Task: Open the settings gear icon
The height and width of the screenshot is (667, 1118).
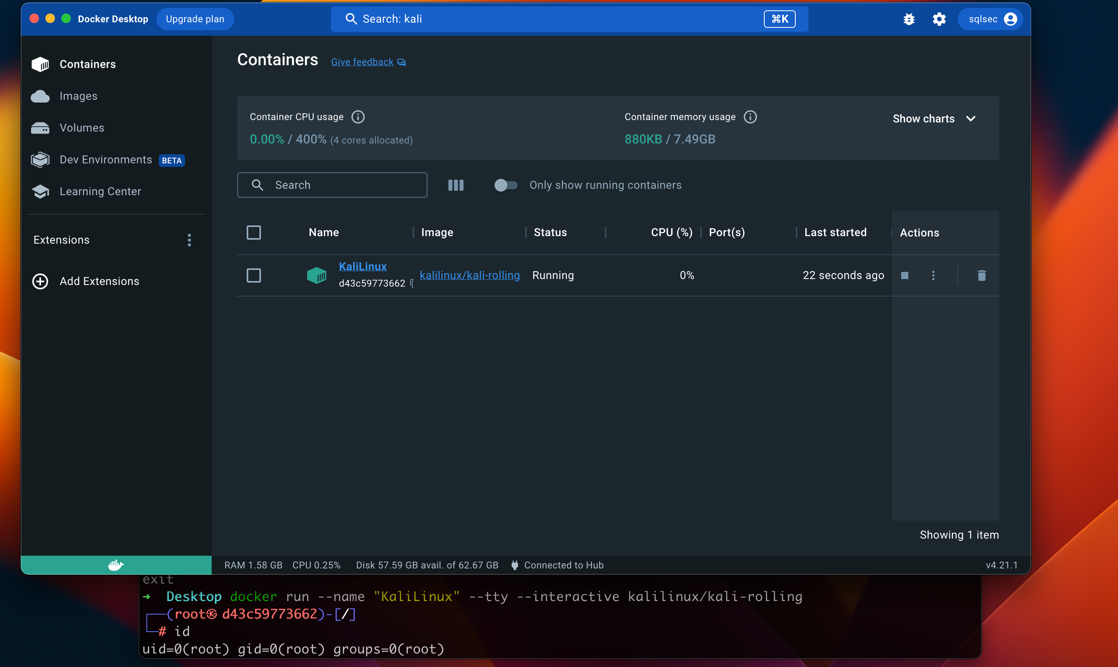Action: pyautogui.click(x=939, y=19)
